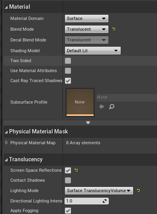Image resolution: width=157 pixels, height=214 pixels.
Task: Collapse the Translucency category header
Action: click(6, 160)
